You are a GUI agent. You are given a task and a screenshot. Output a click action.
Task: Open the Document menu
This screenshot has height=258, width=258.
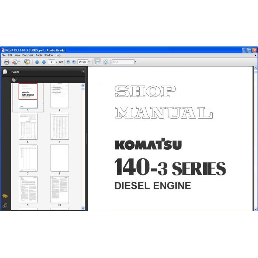coord(28,55)
